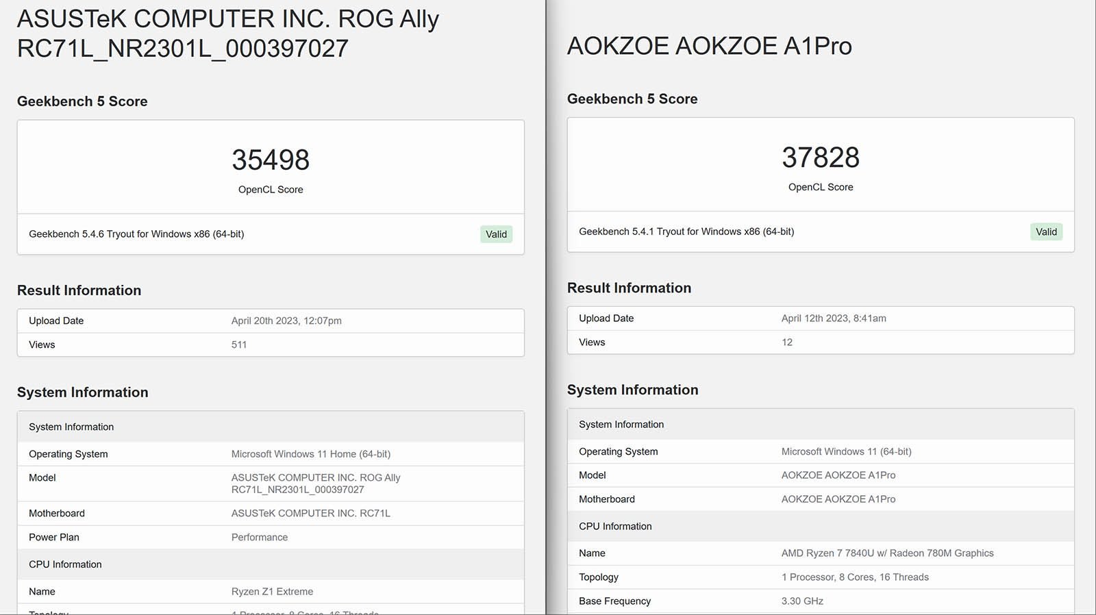The image size is (1096, 615).
Task: Click the left 'Result Information' heading
Action: [x=79, y=290]
